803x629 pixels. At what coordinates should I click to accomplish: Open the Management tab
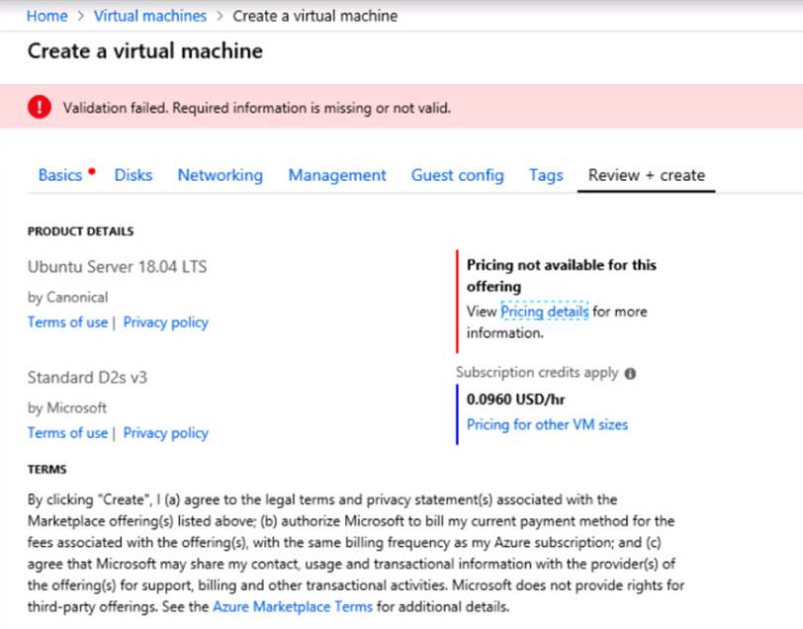pos(337,175)
